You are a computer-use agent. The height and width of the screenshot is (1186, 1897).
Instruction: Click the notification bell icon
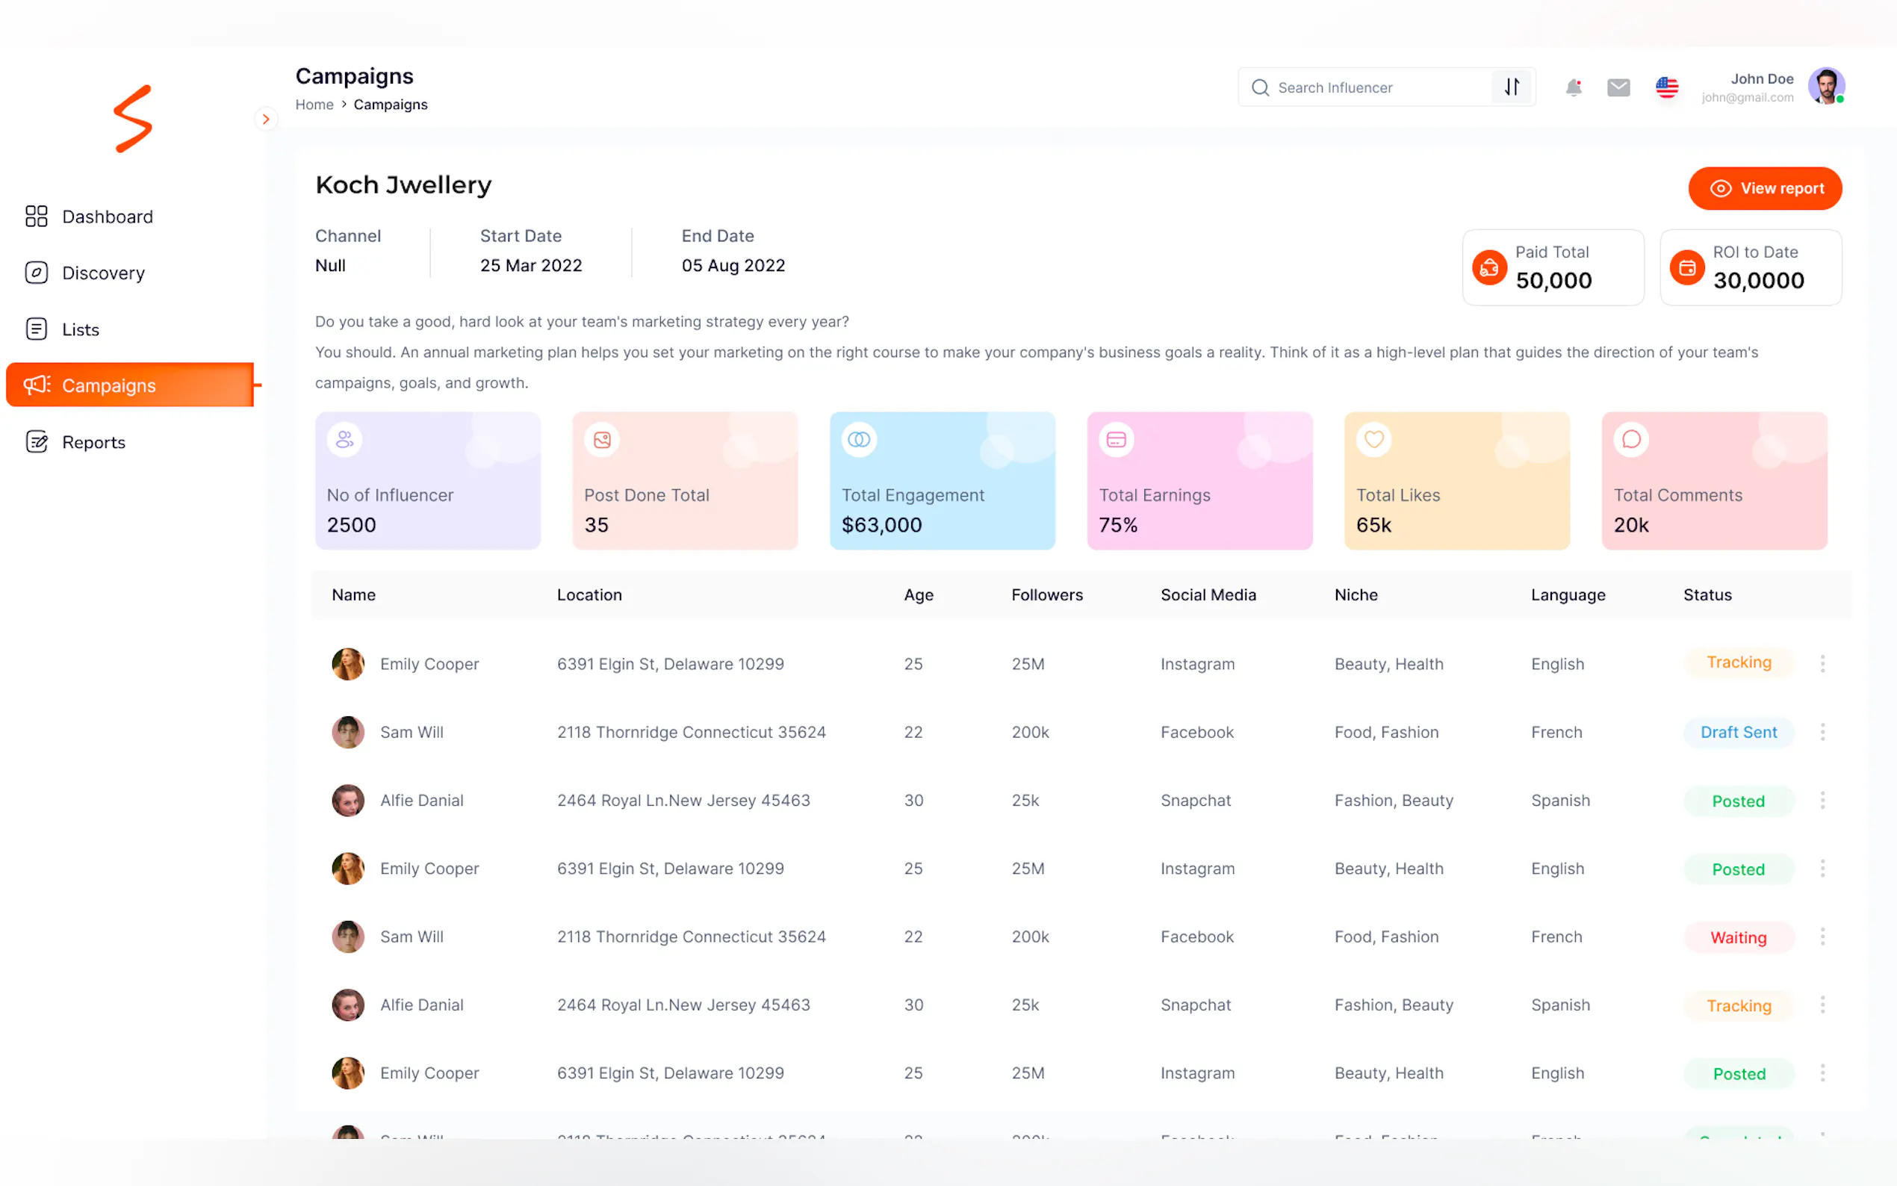pyautogui.click(x=1572, y=88)
